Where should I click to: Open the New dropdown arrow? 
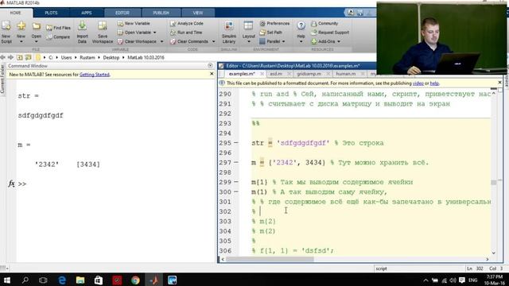pos(21,41)
